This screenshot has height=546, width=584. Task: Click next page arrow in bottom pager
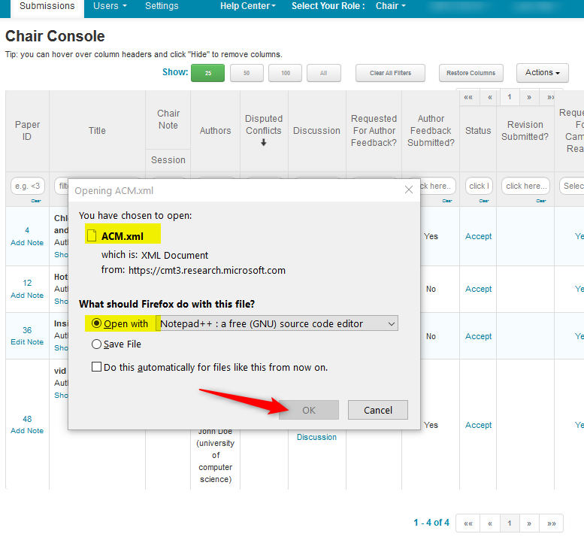529,523
